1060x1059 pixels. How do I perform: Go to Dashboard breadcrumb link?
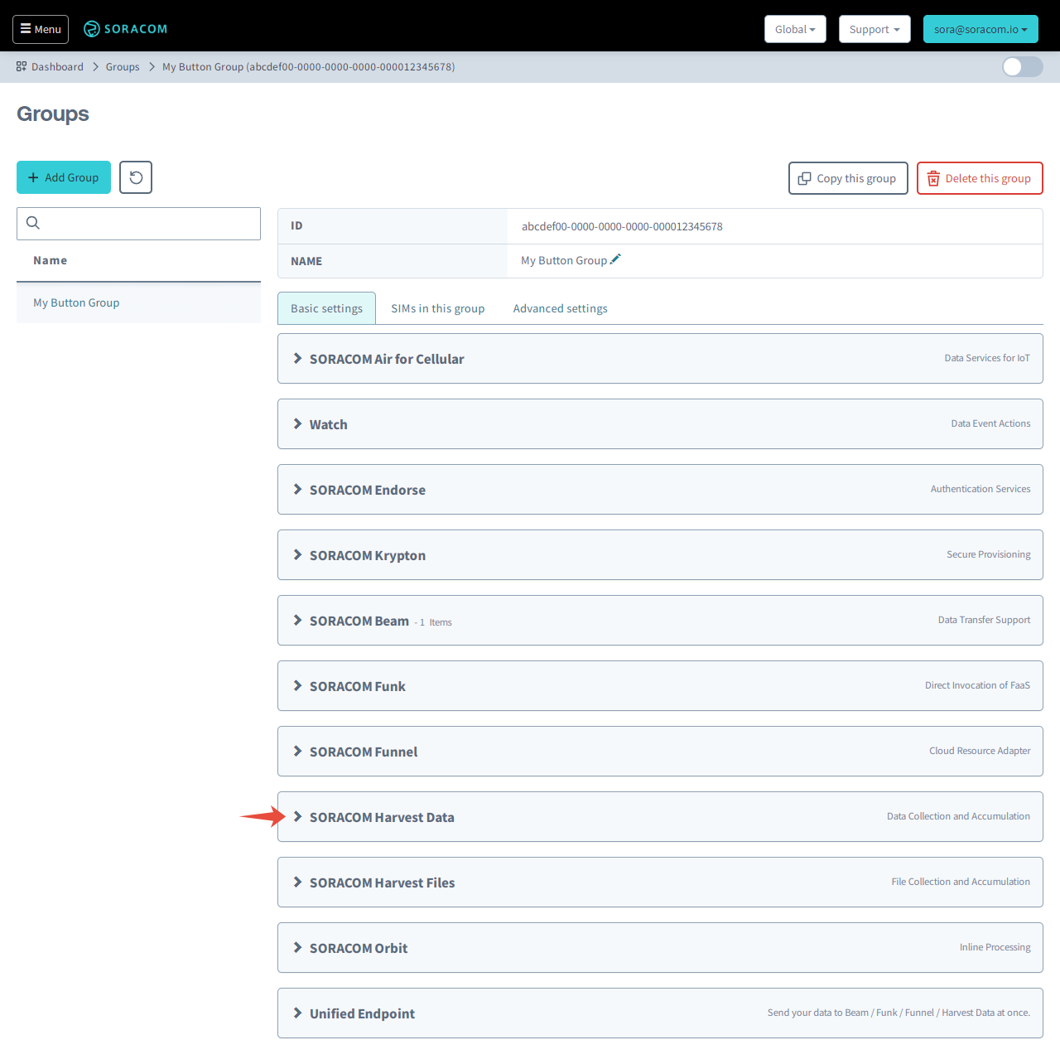tap(57, 67)
